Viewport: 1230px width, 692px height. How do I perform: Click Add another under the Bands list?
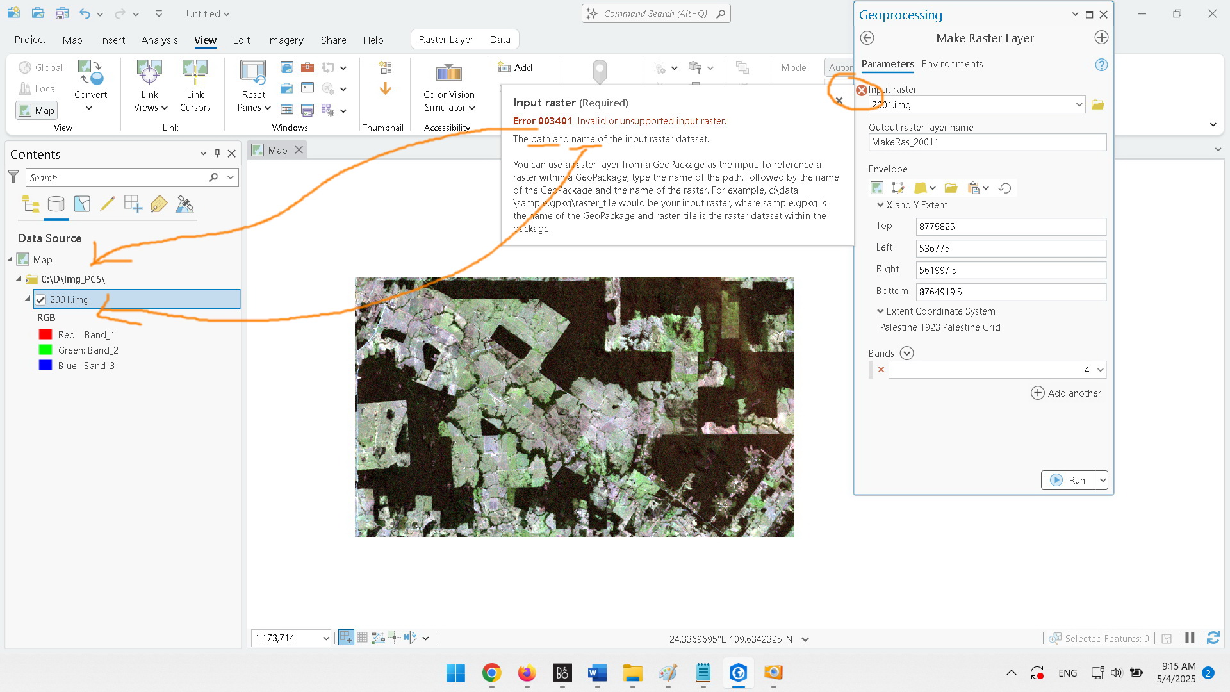[x=1066, y=393]
